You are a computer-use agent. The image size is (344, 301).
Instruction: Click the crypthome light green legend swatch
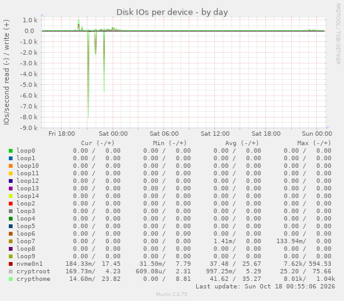11,279
